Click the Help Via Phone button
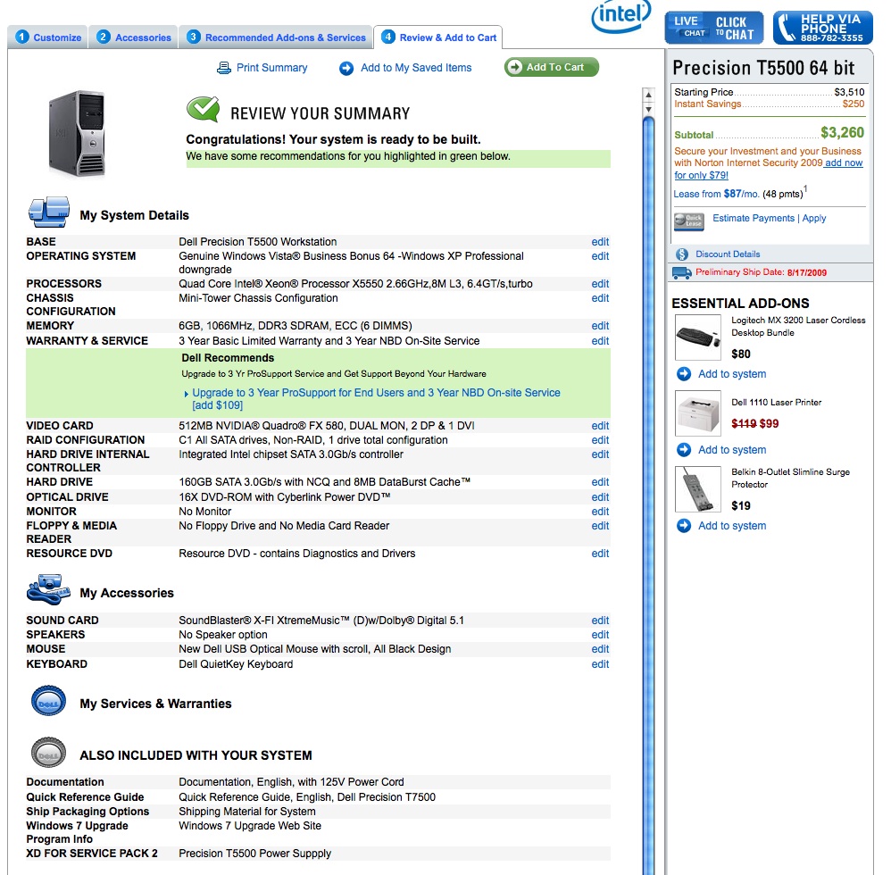Image resolution: width=891 pixels, height=875 pixels. [823, 28]
